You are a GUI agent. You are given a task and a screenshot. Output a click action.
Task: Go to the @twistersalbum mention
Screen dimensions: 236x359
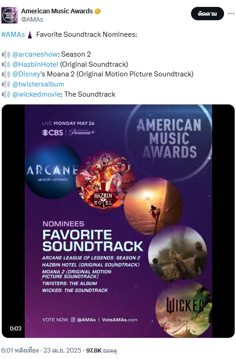38,84
